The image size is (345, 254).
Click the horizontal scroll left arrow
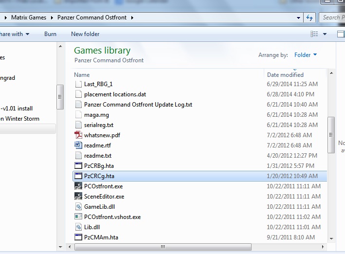tap(70, 247)
